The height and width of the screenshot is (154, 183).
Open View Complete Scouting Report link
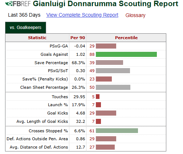click(x=82, y=15)
